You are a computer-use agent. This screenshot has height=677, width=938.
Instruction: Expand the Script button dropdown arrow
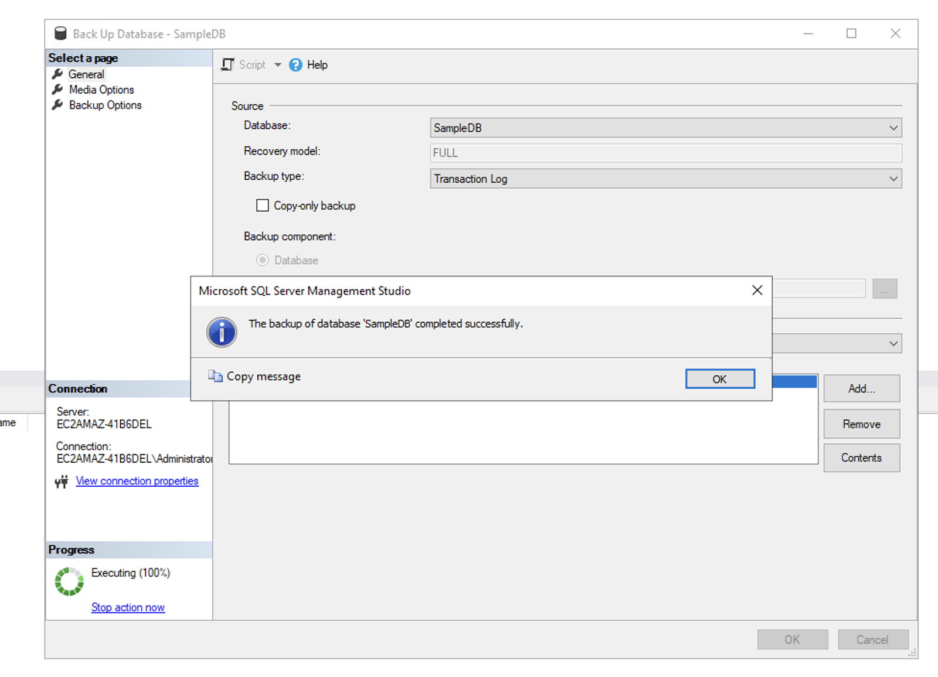tap(278, 64)
